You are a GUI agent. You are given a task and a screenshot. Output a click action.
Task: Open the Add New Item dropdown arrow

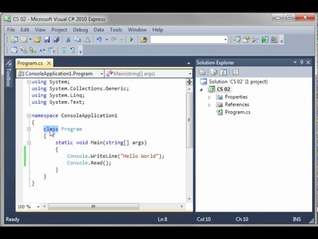[30, 39]
